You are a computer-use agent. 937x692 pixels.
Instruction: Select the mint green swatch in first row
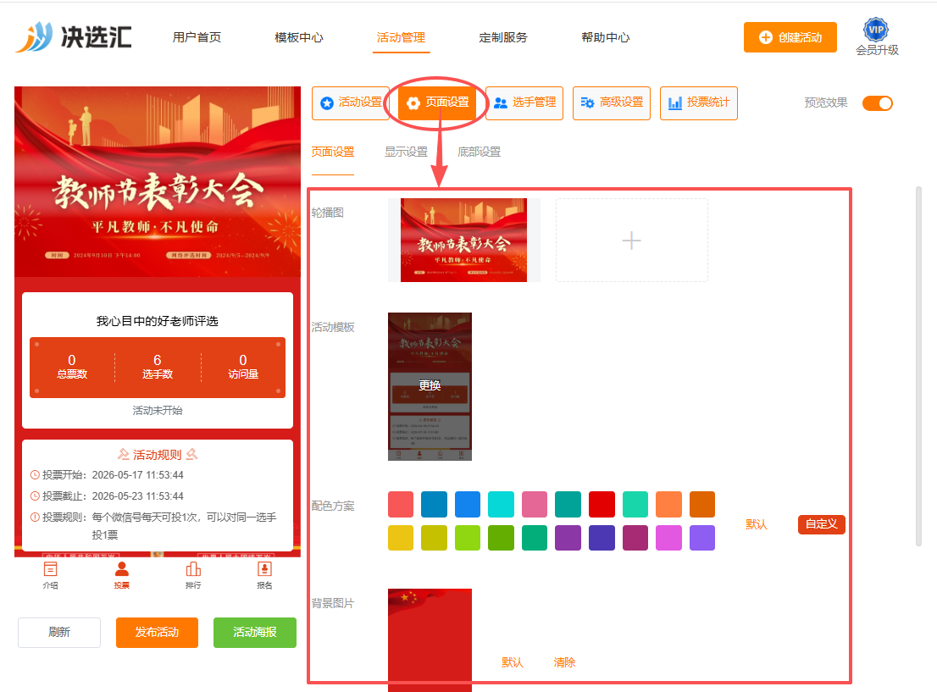tap(635, 504)
